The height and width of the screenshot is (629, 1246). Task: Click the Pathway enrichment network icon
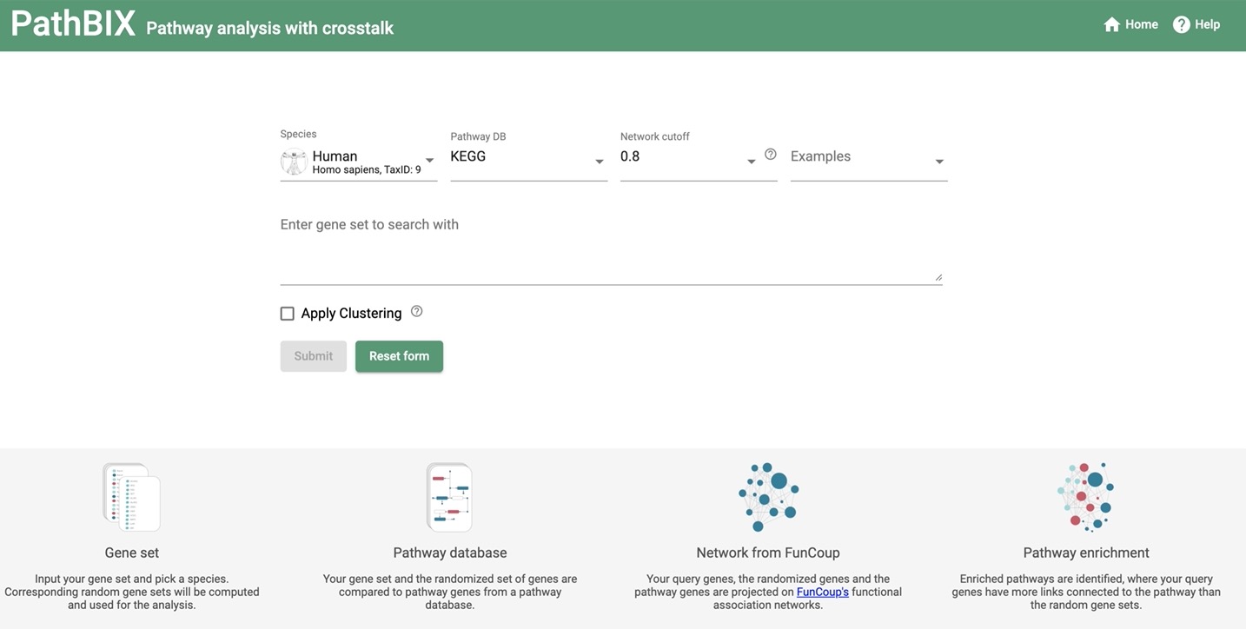point(1085,497)
